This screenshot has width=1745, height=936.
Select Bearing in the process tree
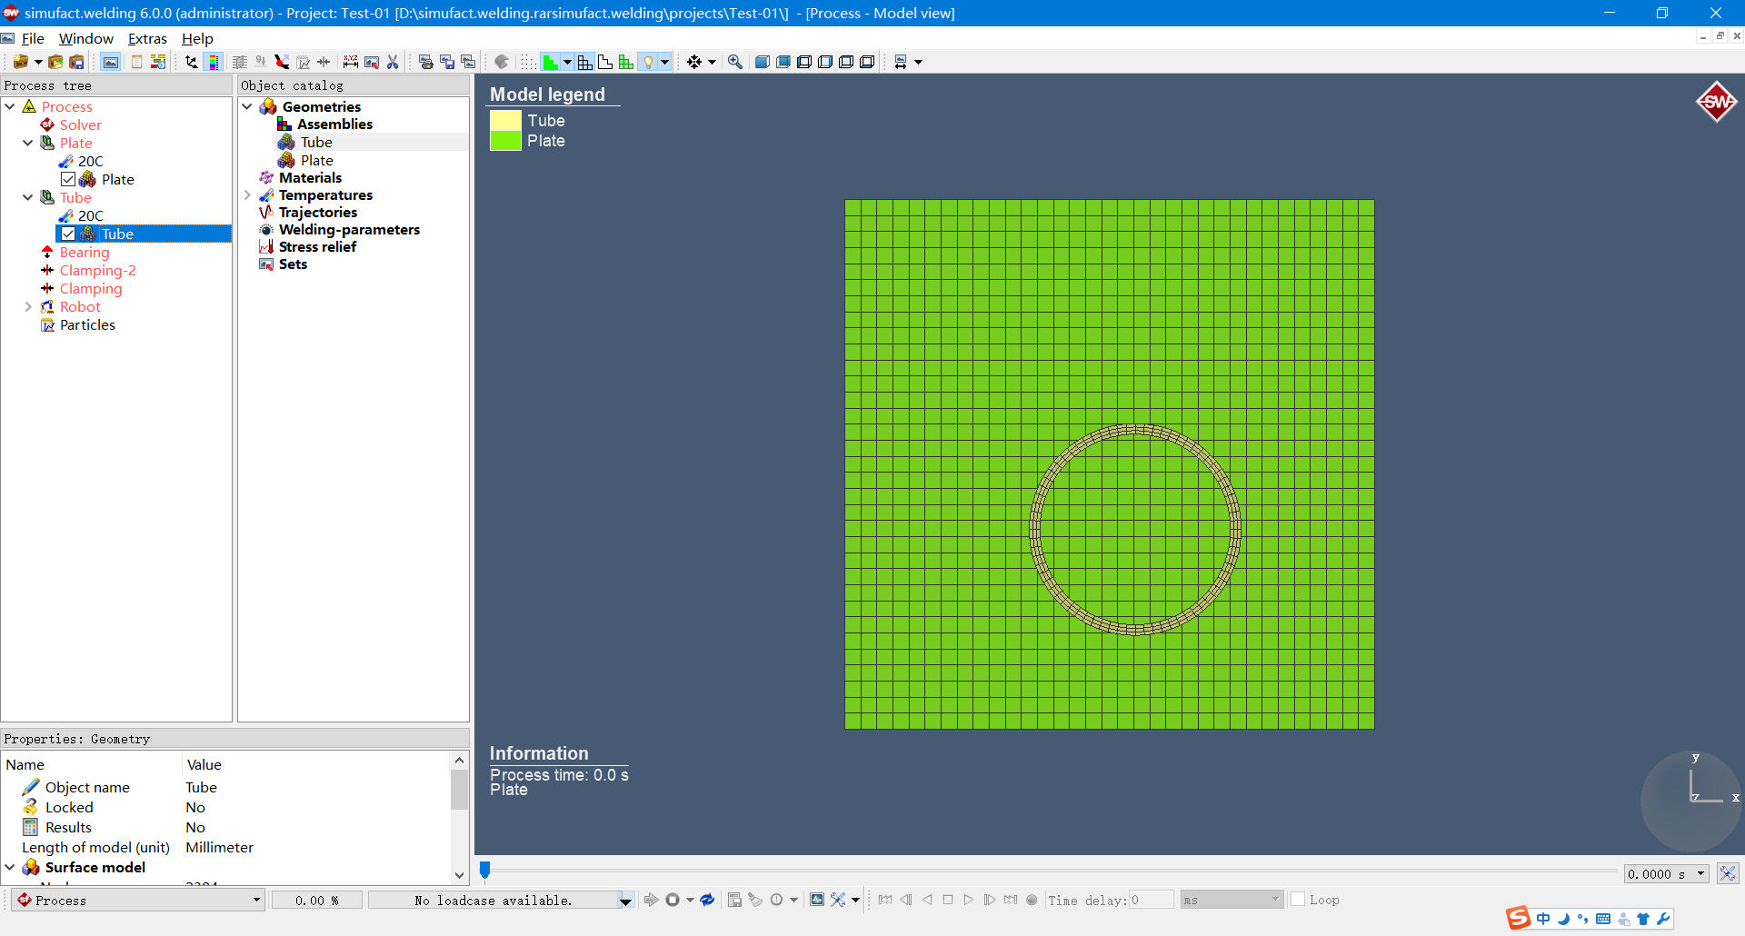pyautogui.click(x=85, y=252)
